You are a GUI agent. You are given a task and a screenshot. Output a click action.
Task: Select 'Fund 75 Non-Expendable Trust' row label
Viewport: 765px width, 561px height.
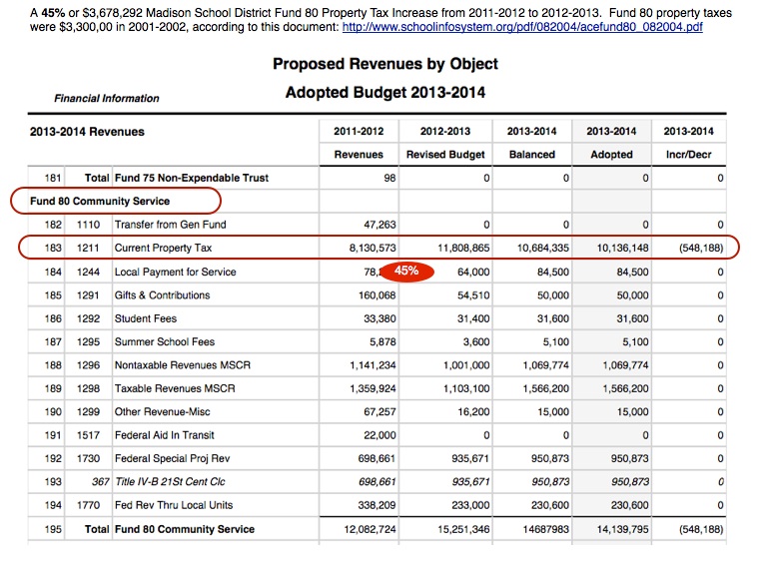(192, 178)
